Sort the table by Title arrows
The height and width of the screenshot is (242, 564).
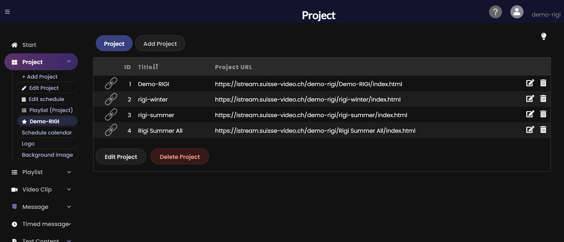155,66
